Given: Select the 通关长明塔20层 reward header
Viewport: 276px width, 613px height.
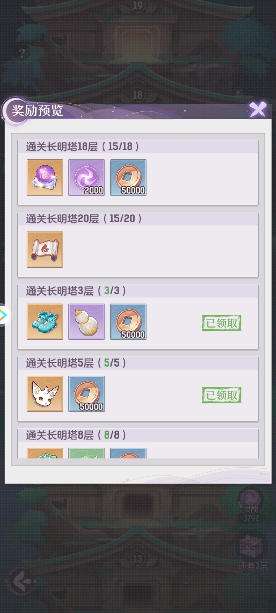Looking at the screenshot, I should [x=138, y=219].
